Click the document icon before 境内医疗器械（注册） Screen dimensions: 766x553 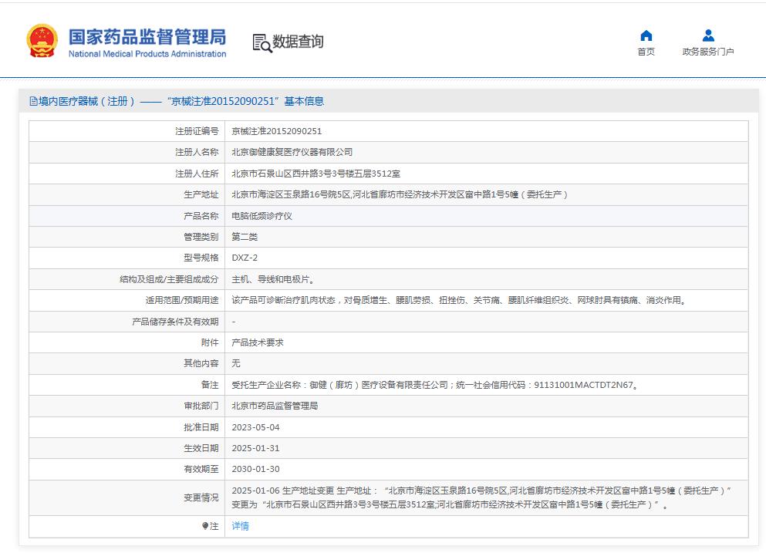tap(30, 100)
